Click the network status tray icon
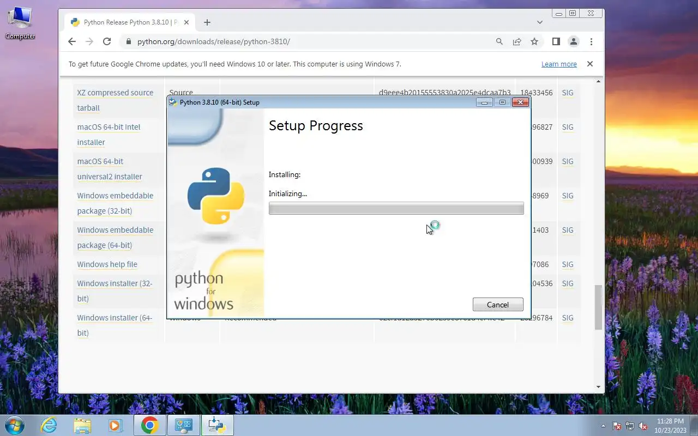The height and width of the screenshot is (436, 698). [630, 426]
